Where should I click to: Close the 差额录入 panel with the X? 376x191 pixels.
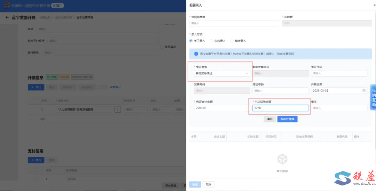pyautogui.click(x=374, y=5)
